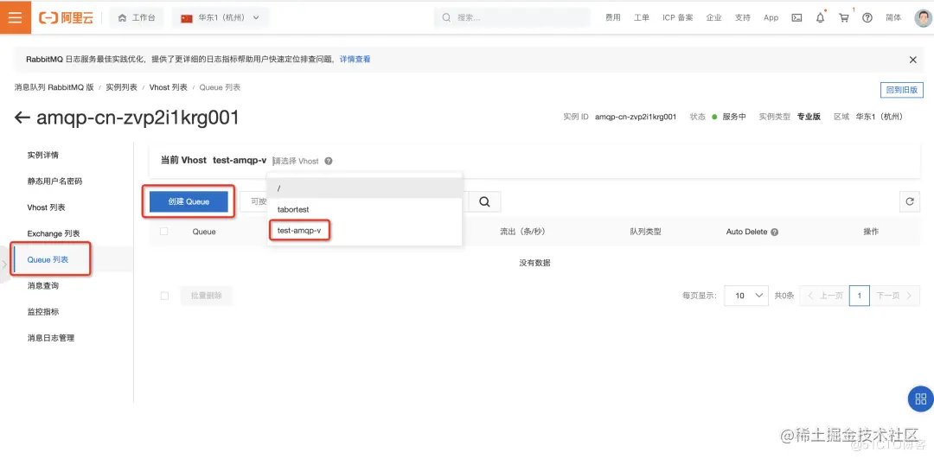Select Queue 列表 in sidebar
The height and width of the screenshot is (459, 934).
point(48,259)
